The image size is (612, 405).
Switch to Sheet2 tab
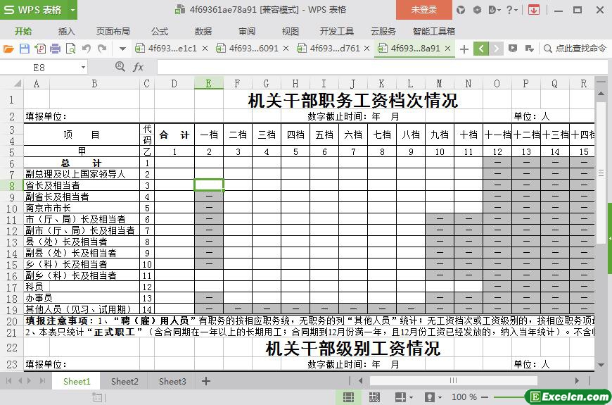(x=125, y=381)
